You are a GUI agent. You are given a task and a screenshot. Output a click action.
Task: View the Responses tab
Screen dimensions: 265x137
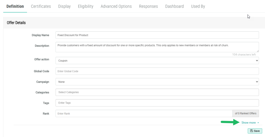148,6
